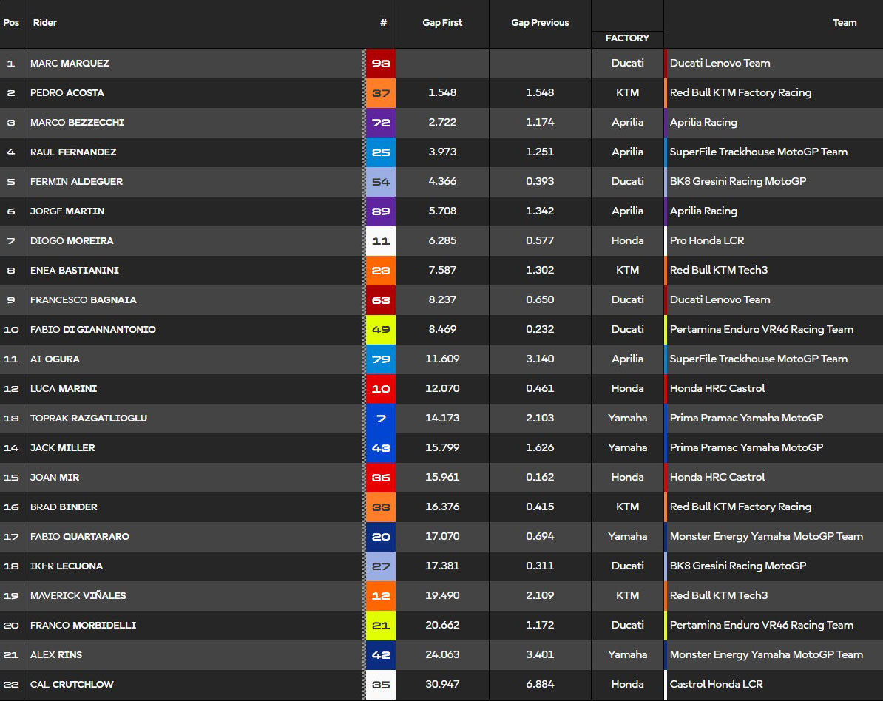
Task: Click rider name FRANCO MORBIDELLI
Action: [x=83, y=625]
